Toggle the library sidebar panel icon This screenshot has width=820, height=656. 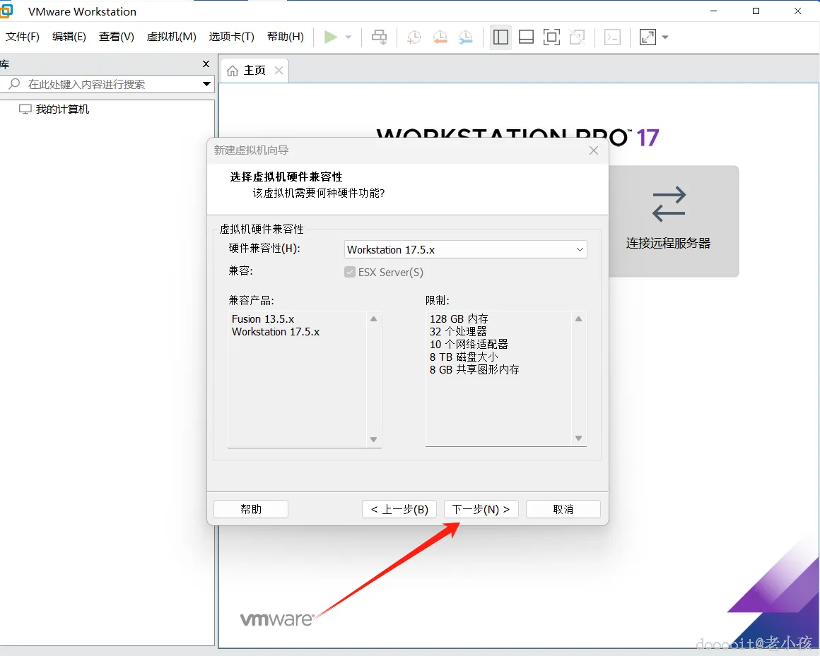(x=500, y=37)
